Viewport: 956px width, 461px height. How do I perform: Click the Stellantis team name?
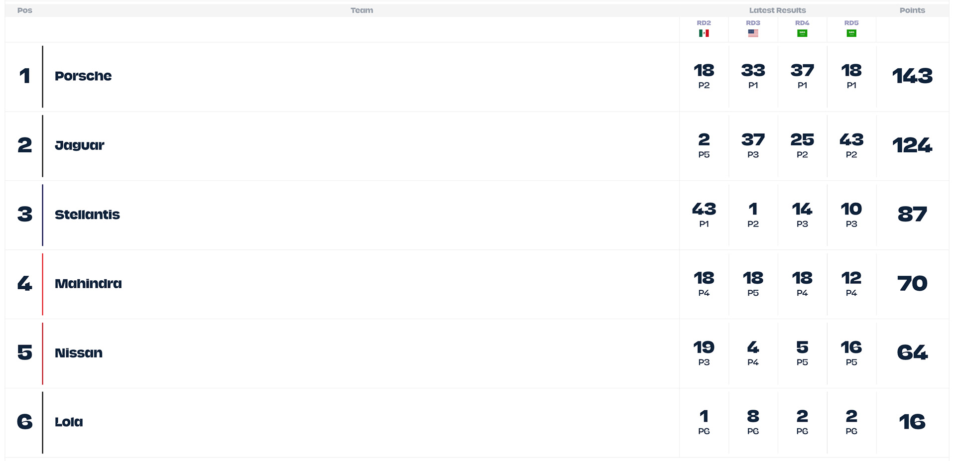(x=87, y=215)
